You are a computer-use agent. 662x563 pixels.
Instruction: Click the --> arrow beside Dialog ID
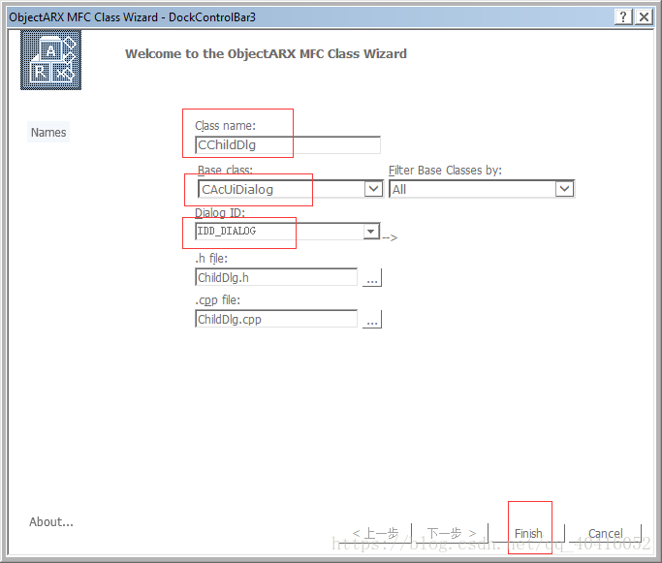390,237
